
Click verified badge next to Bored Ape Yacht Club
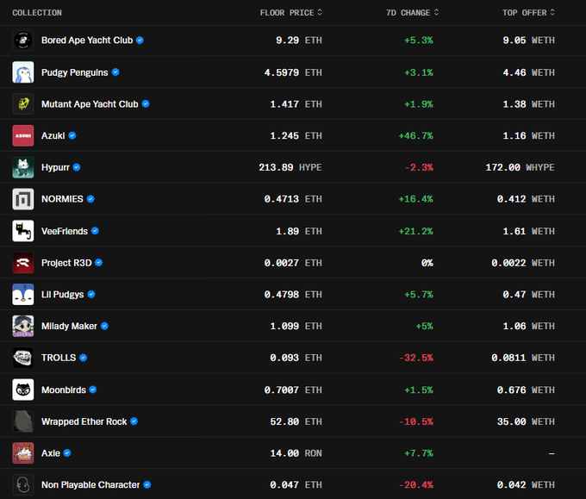140,40
